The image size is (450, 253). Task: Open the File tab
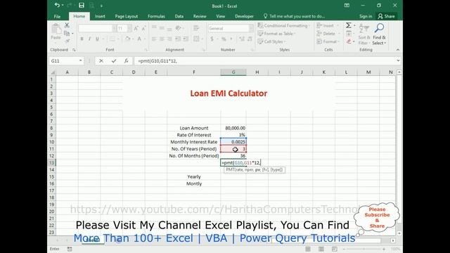click(x=57, y=16)
